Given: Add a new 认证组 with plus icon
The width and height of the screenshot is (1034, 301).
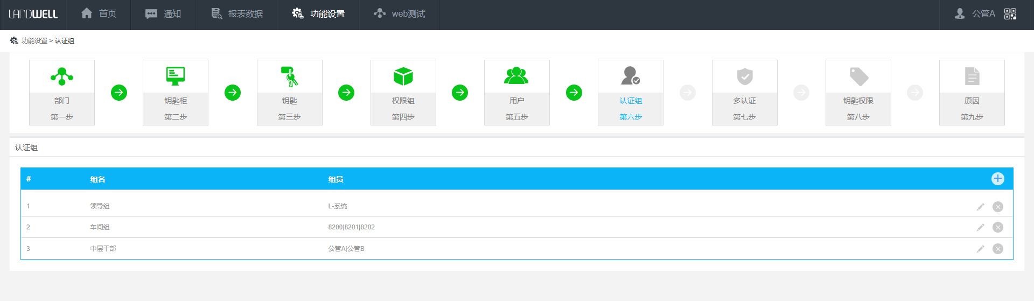Looking at the screenshot, I should tap(997, 179).
